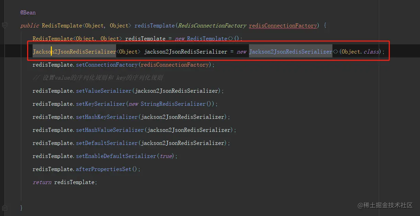Click jackson2JsonRedisSerializer argument in setHashValueSerializer

(189, 130)
